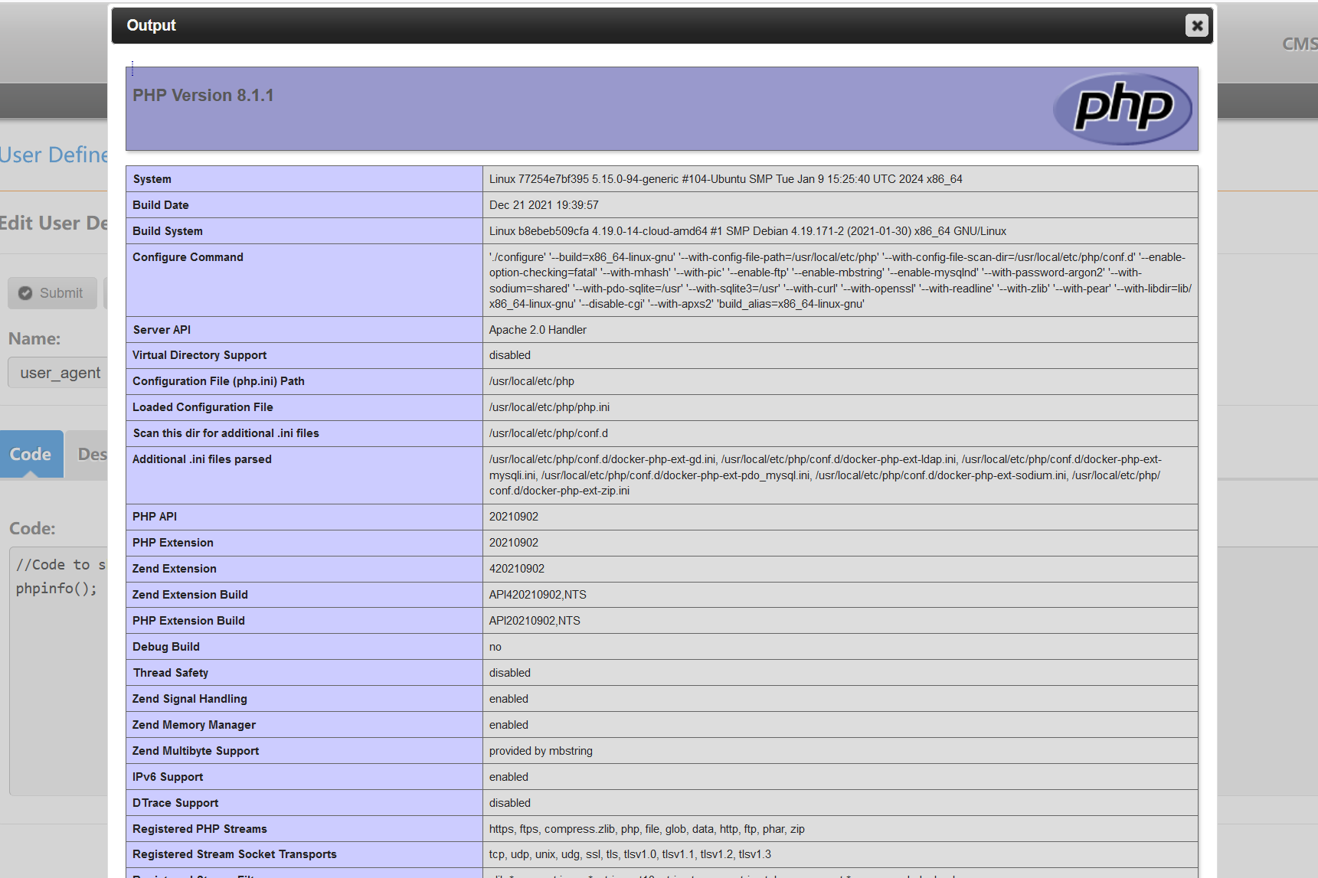Select the System row value text
This screenshot has width=1318, height=878.
tap(726, 178)
